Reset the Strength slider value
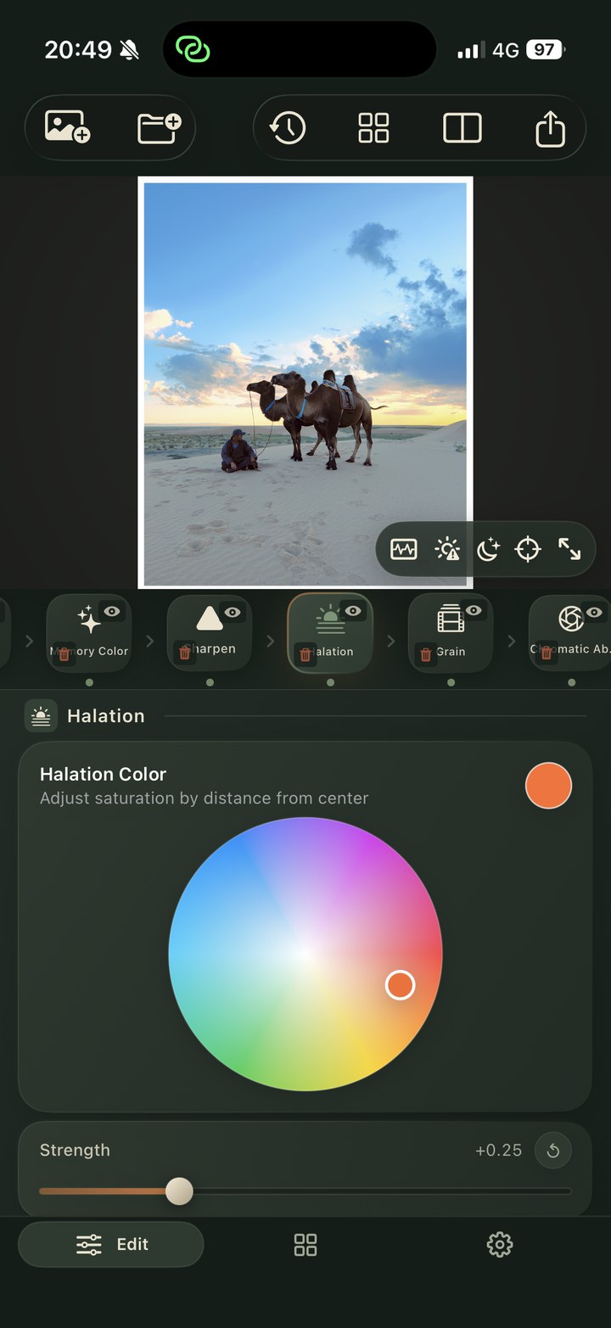Image resolution: width=611 pixels, height=1328 pixels. [553, 1151]
